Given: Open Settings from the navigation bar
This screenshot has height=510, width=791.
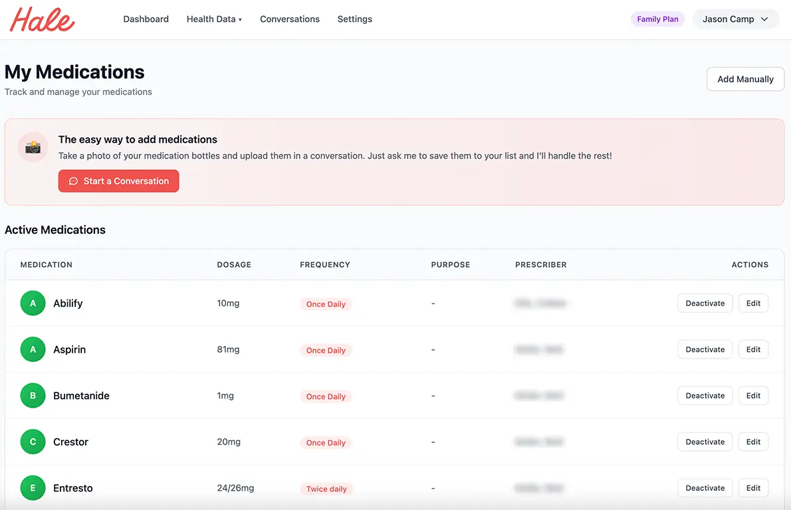Looking at the screenshot, I should click(x=355, y=19).
